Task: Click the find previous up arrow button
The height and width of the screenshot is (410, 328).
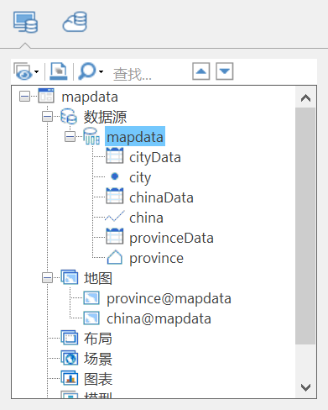Action: click(x=201, y=71)
